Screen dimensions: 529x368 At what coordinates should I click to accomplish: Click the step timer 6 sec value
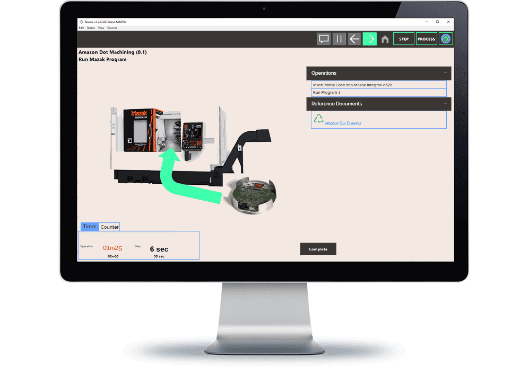159,249
